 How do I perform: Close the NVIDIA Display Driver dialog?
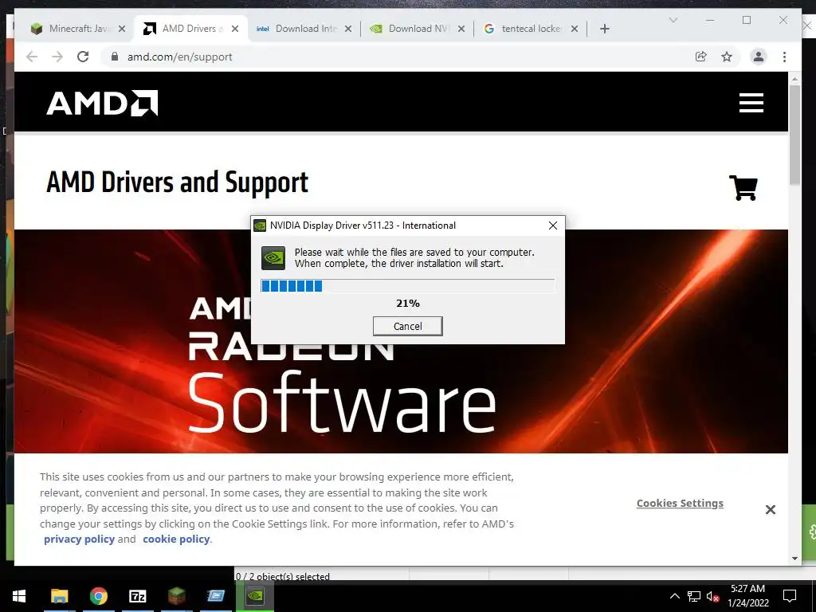pos(553,226)
